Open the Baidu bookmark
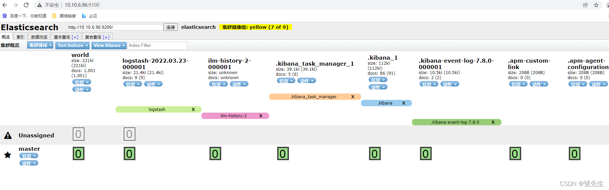 pos(24,16)
